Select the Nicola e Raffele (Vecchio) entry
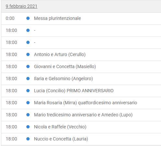Image resolution: width=161 pixels, height=146 pixels. 60,127
